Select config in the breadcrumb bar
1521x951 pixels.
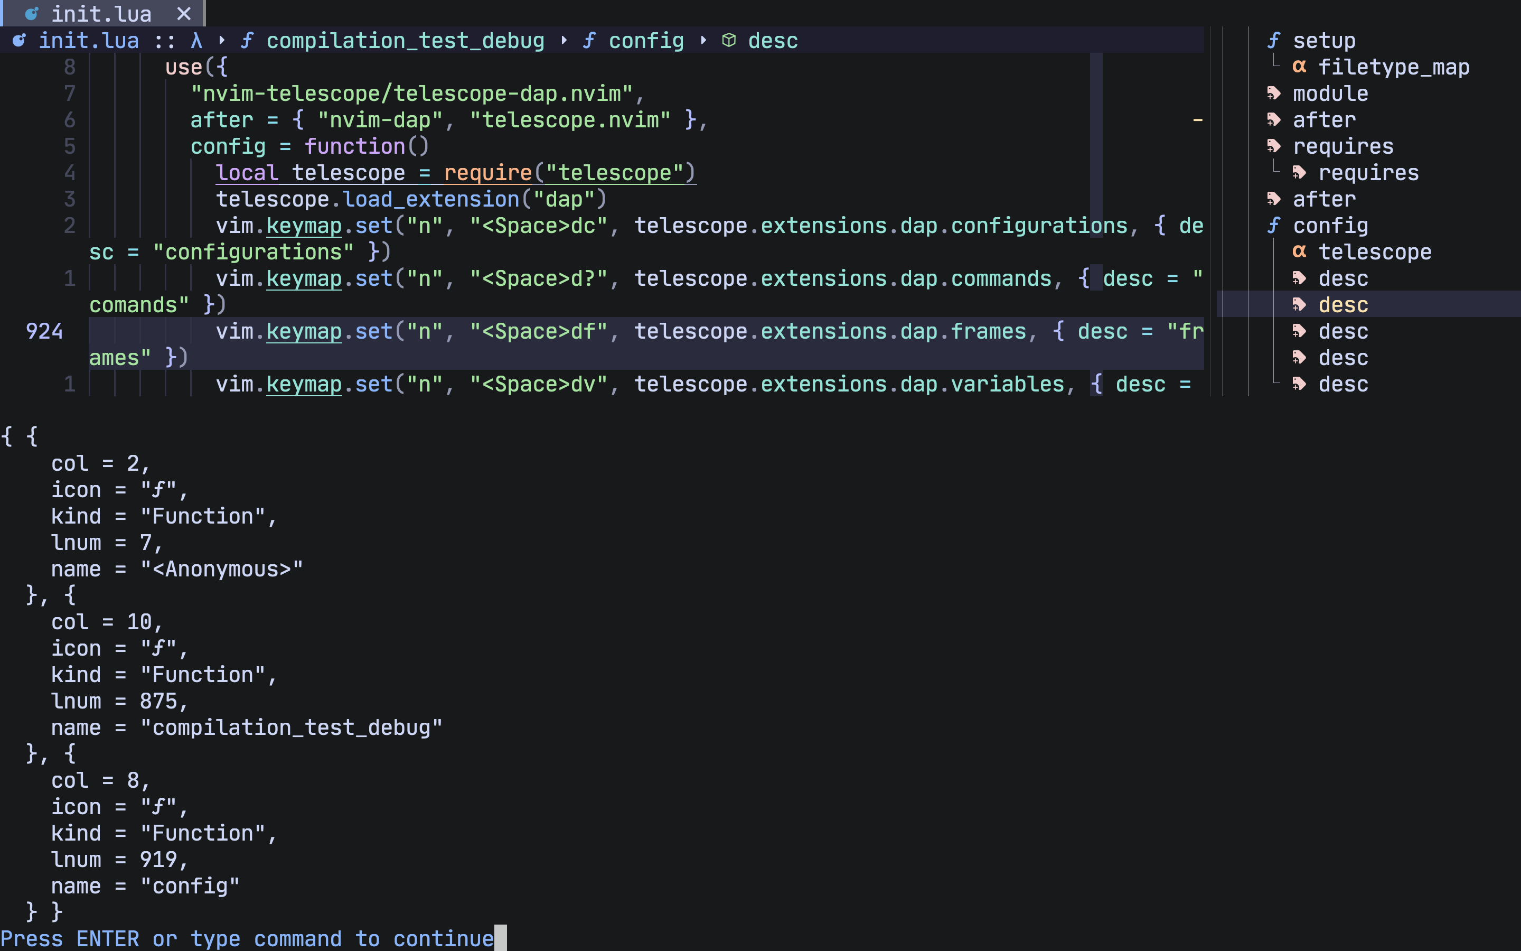[646, 40]
